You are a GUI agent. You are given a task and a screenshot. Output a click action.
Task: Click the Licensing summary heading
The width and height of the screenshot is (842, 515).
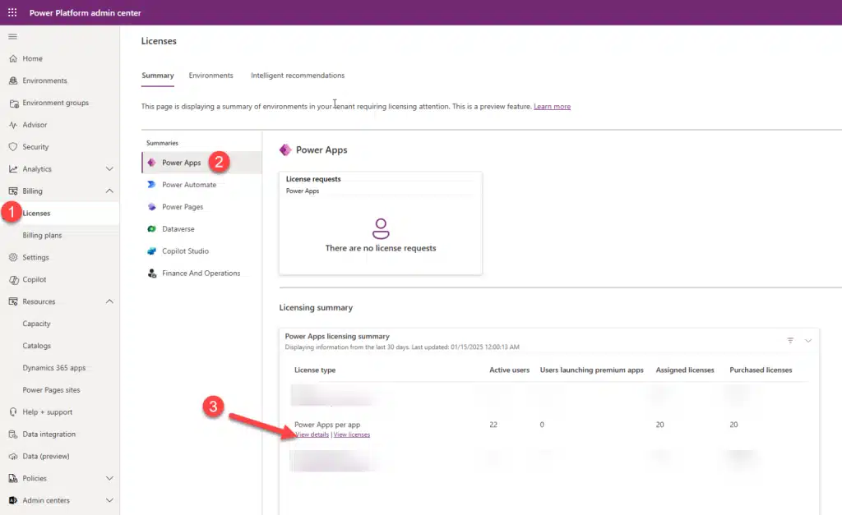click(316, 308)
